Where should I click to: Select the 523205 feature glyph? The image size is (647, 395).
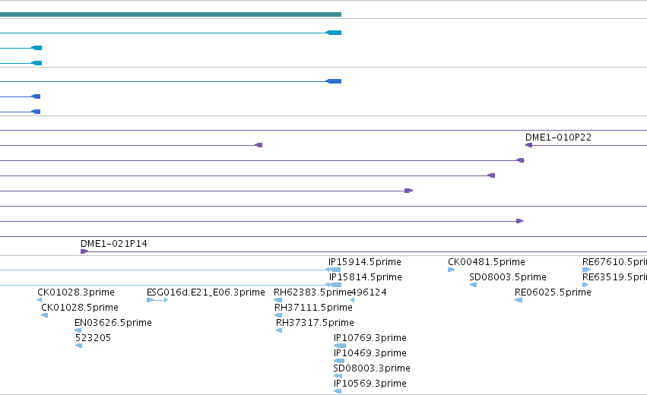(x=79, y=346)
